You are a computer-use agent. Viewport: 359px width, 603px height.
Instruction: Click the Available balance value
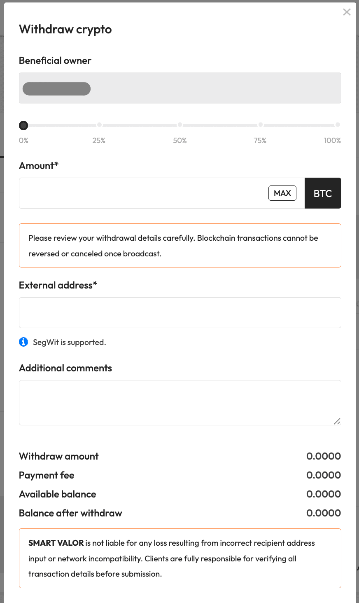pos(324,494)
